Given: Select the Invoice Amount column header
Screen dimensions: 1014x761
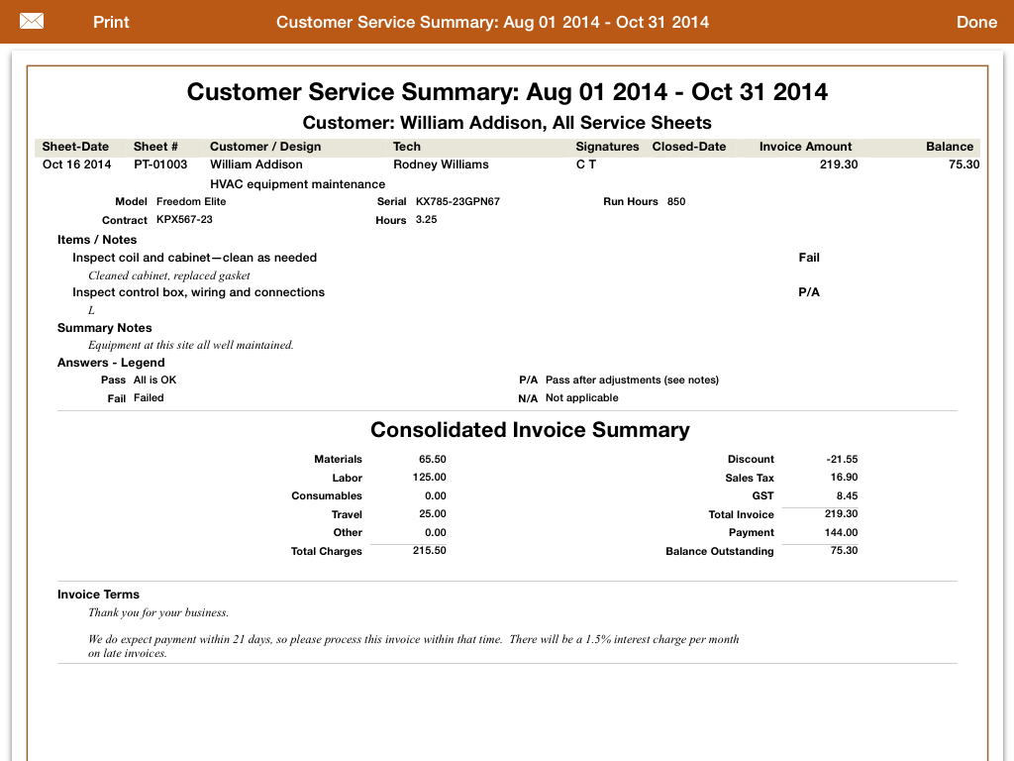Looking at the screenshot, I should coord(805,147).
